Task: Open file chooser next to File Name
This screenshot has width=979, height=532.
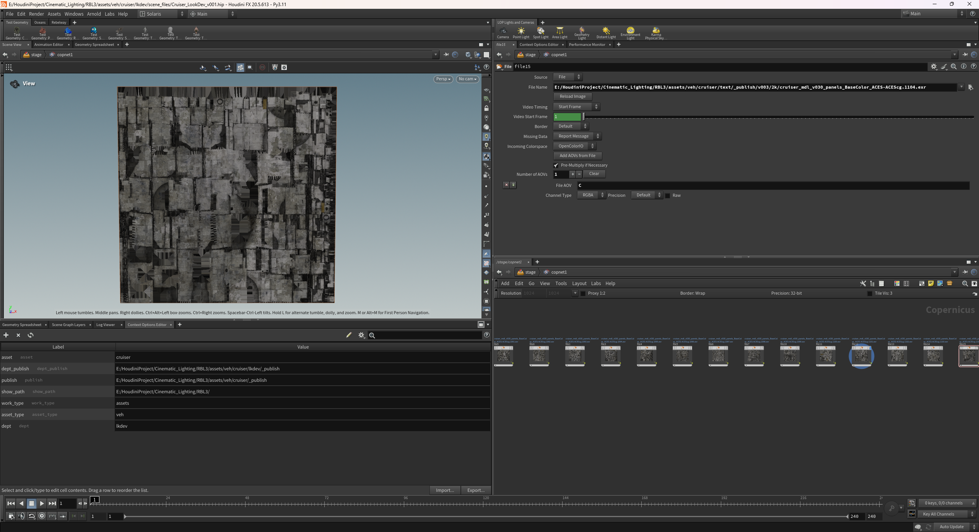Action: 971,87
